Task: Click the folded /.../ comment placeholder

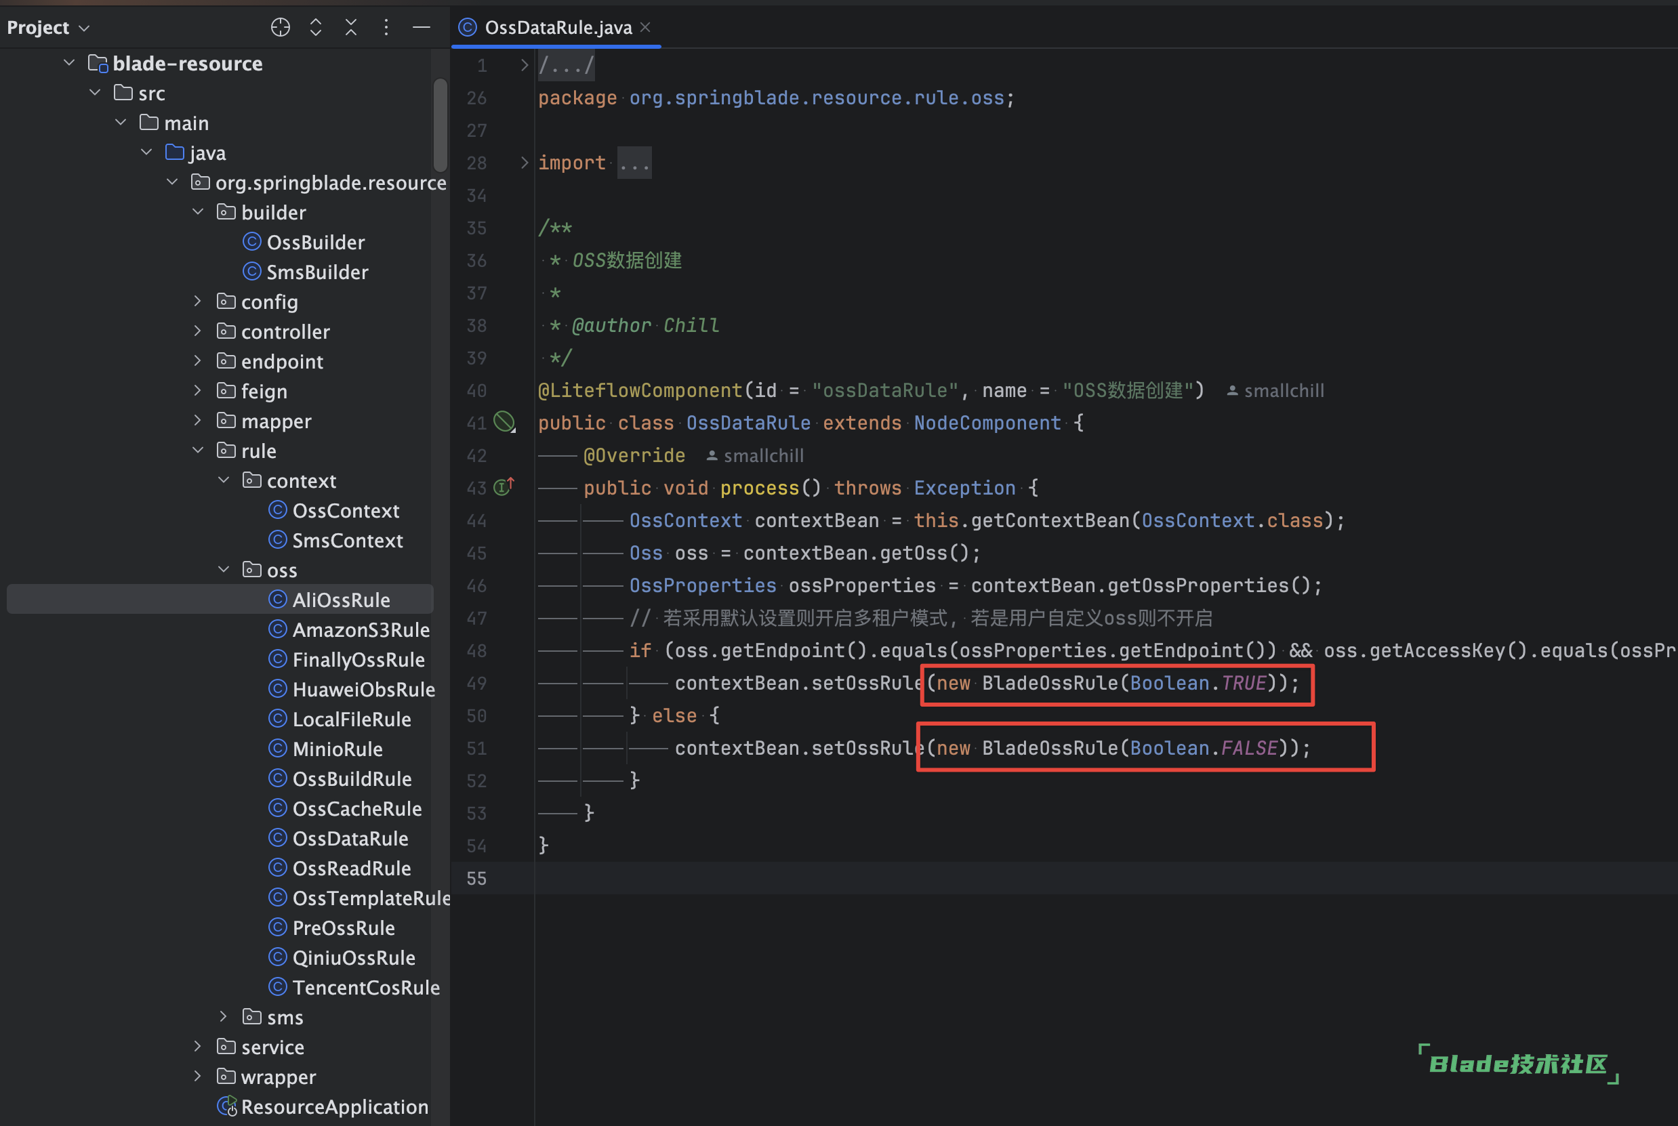Action: pyautogui.click(x=566, y=65)
